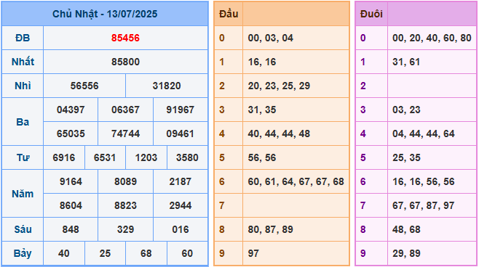Select Đuôi values 29, 89

click(406, 253)
